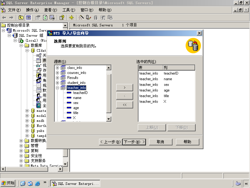
Task: Open the 操作(A) menu
Action: pyautogui.click(x=32, y=10)
